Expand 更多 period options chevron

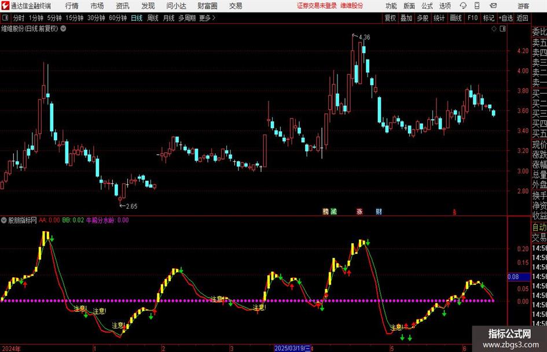coord(214,18)
